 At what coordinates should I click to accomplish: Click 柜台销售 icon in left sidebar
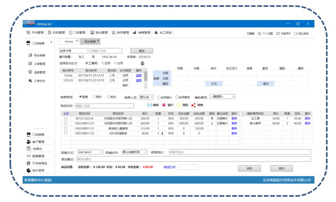coord(30,55)
